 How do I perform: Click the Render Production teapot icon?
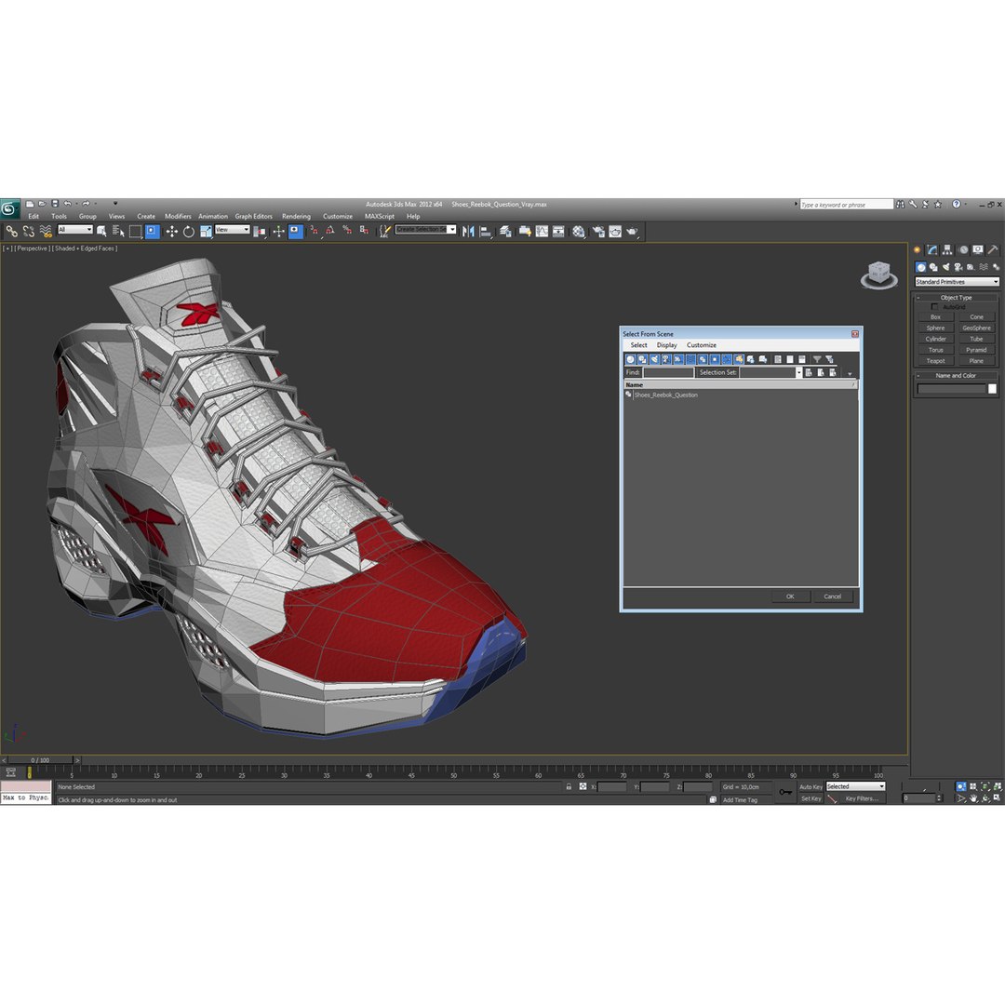pyautogui.click(x=633, y=232)
